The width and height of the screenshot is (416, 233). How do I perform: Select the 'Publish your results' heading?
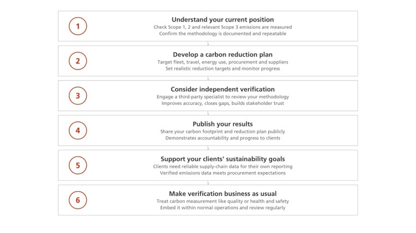[x=222, y=124]
